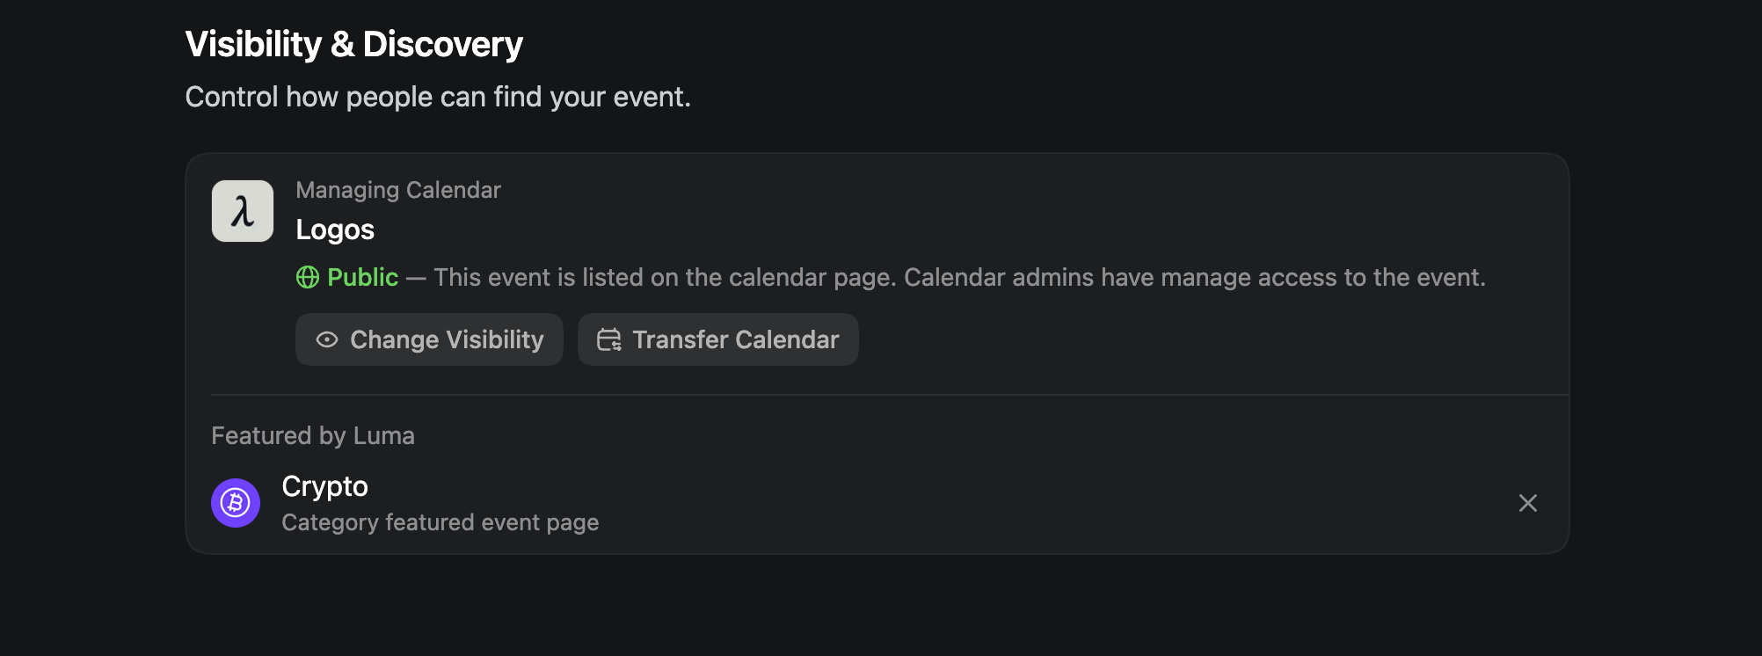The height and width of the screenshot is (656, 1762).
Task: Click the eye icon in Change Visibility
Action: pyautogui.click(x=327, y=340)
